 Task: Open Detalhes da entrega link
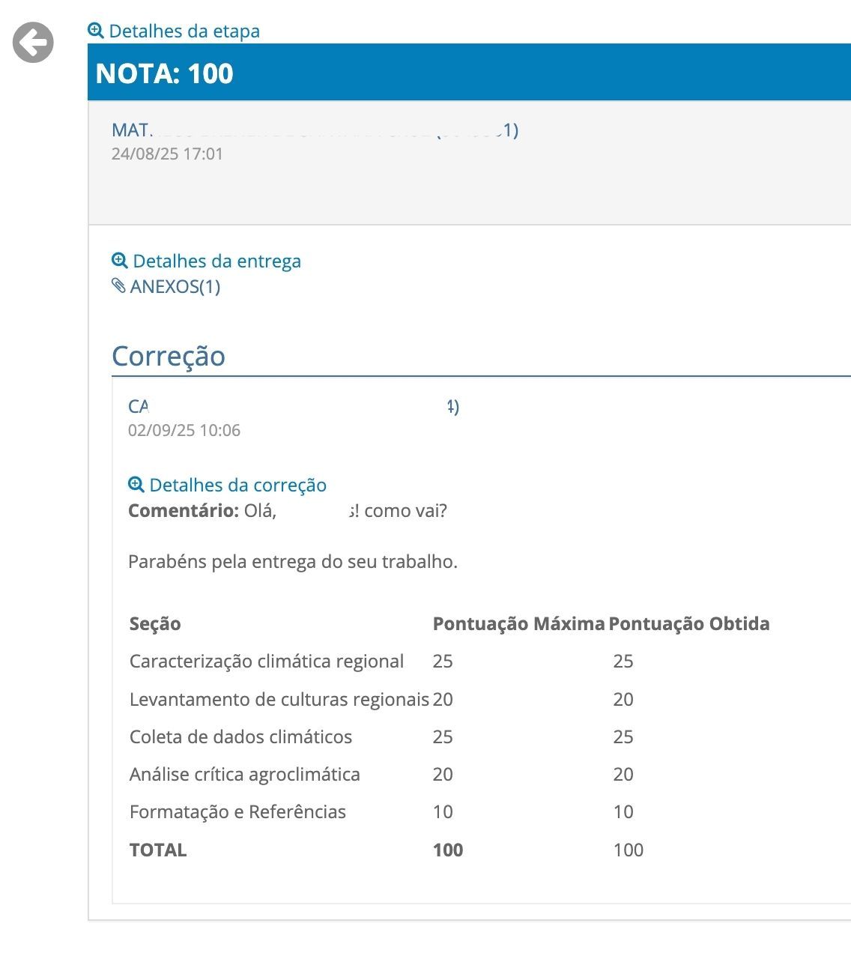[x=217, y=261]
